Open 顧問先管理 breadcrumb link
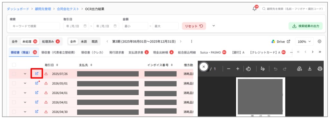330x120 pixels. 43,9
